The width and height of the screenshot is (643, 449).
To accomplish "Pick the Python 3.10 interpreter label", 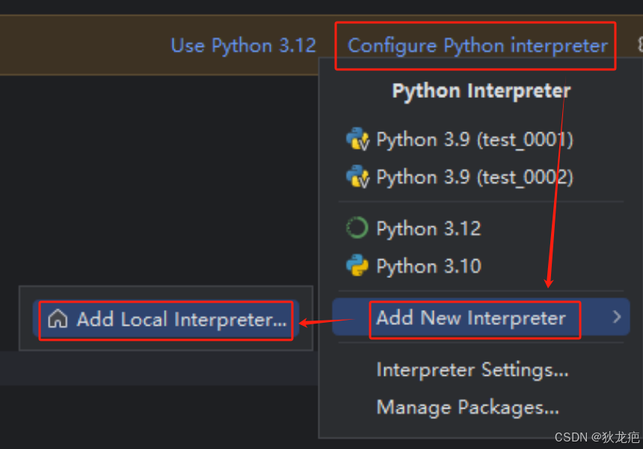I will click(x=428, y=266).
